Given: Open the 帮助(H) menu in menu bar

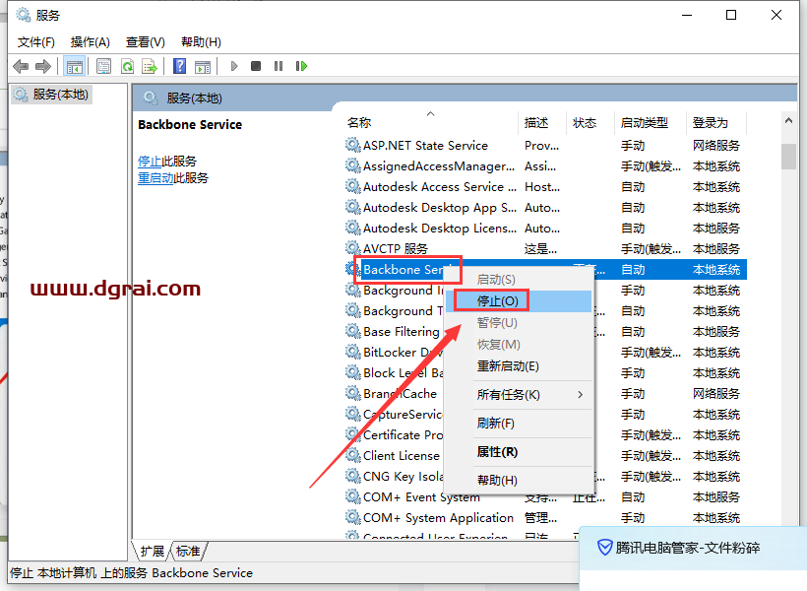Looking at the screenshot, I should pos(201,41).
